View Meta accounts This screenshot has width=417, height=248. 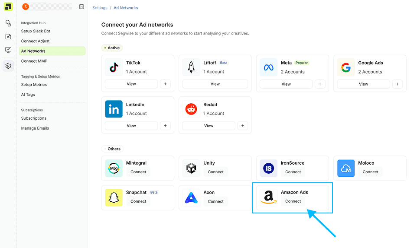[x=286, y=84]
